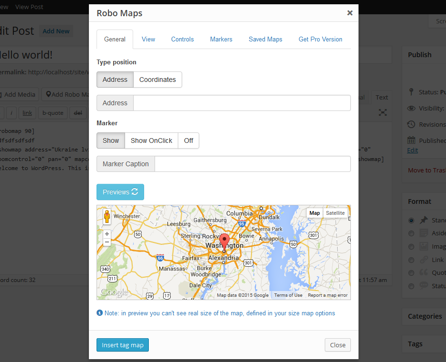Viewport: 446px width, 362px height.
Task: Open the Controls tab
Action: point(182,40)
